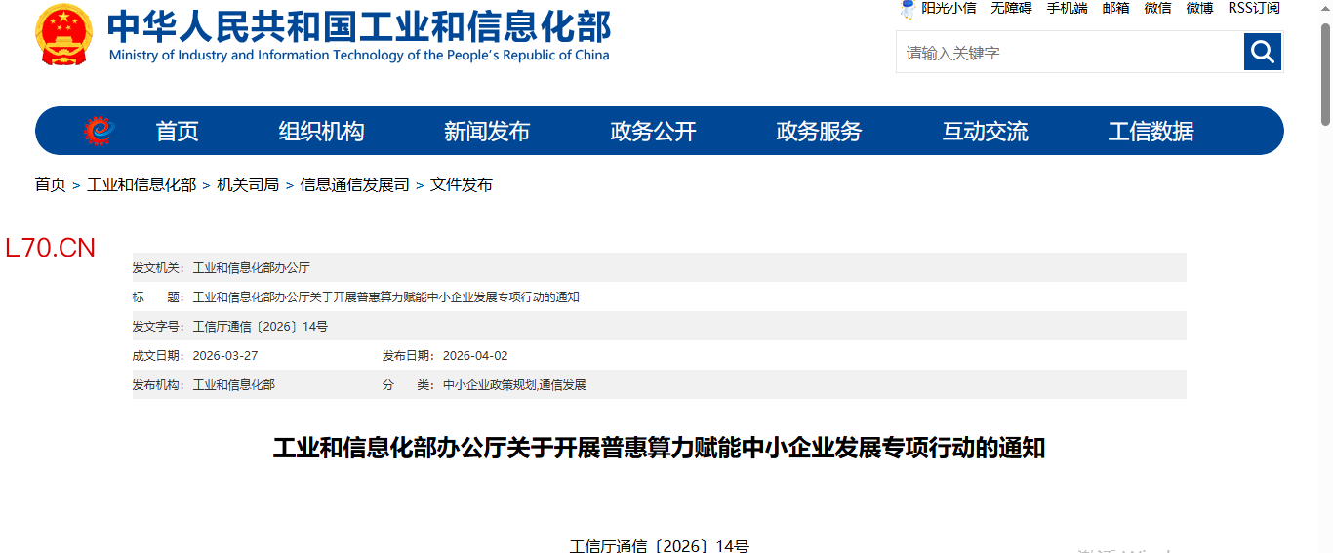
Task: Click the category text 中小企业政策规划,通信发展
Action: tap(514, 384)
